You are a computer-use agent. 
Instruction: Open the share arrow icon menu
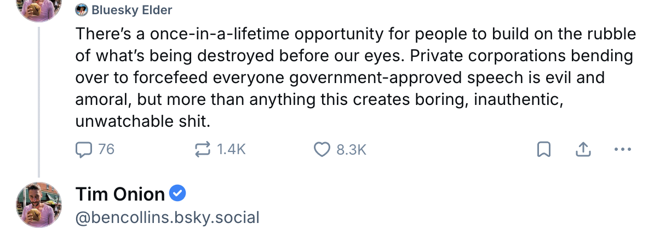(584, 149)
